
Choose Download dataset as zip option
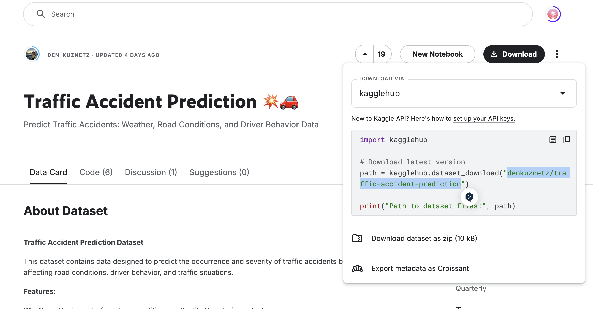pyautogui.click(x=424, y=238)
